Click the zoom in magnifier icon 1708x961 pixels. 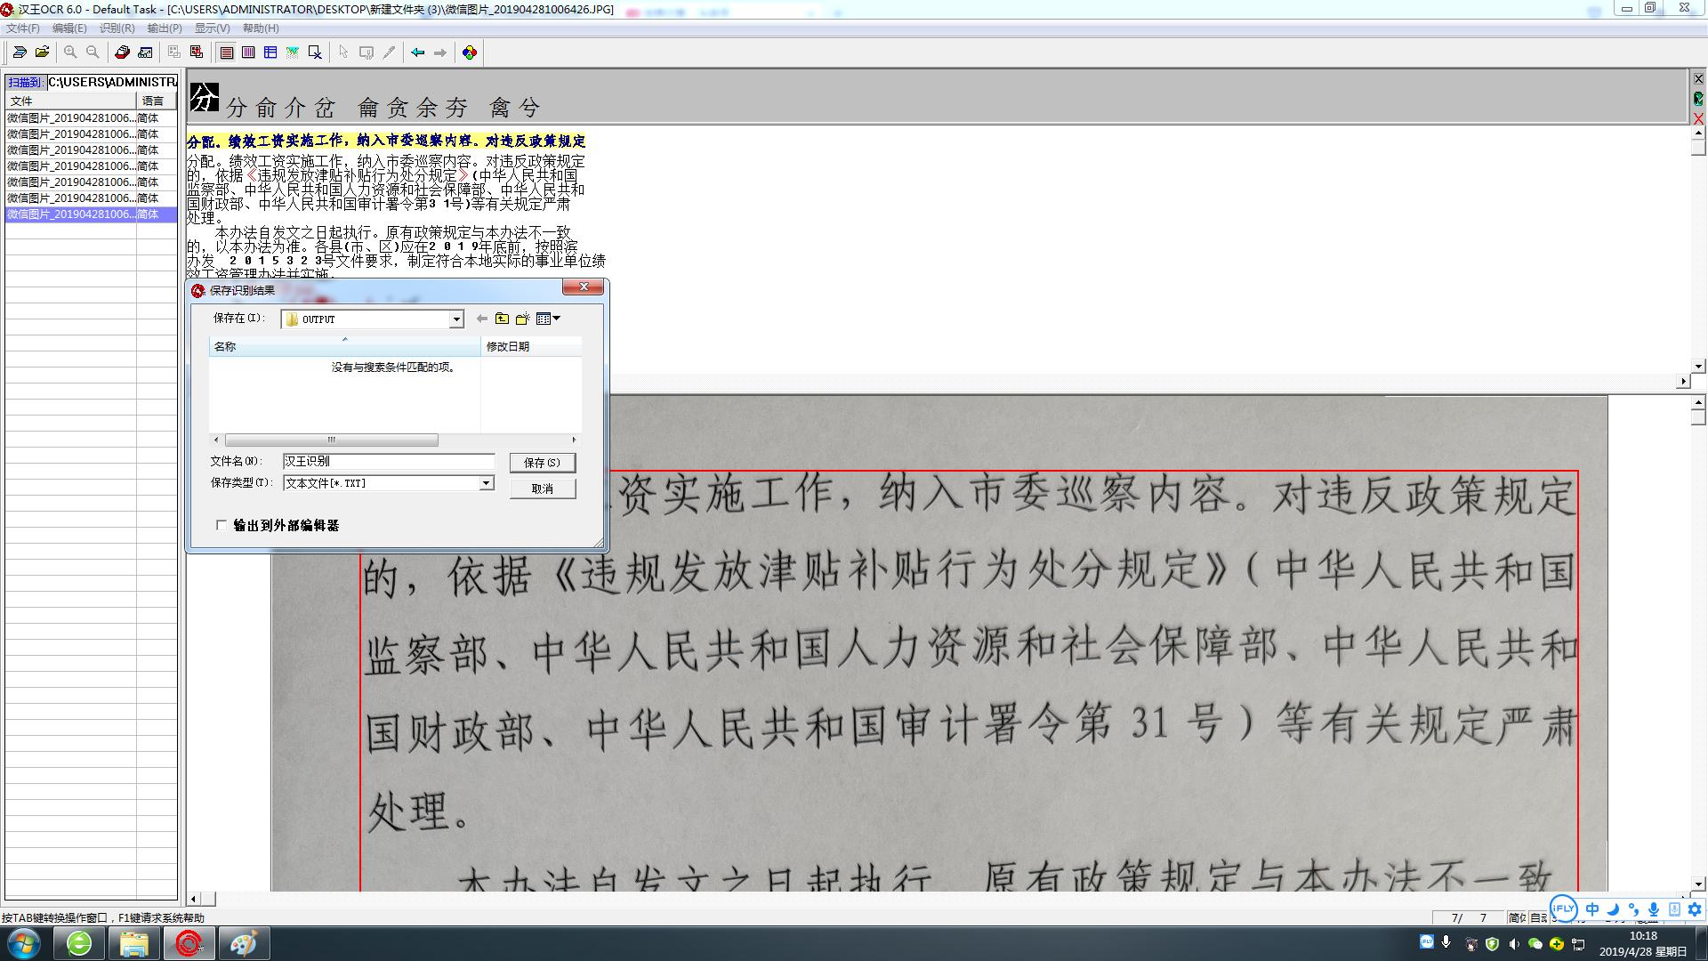tap(69, 52)
